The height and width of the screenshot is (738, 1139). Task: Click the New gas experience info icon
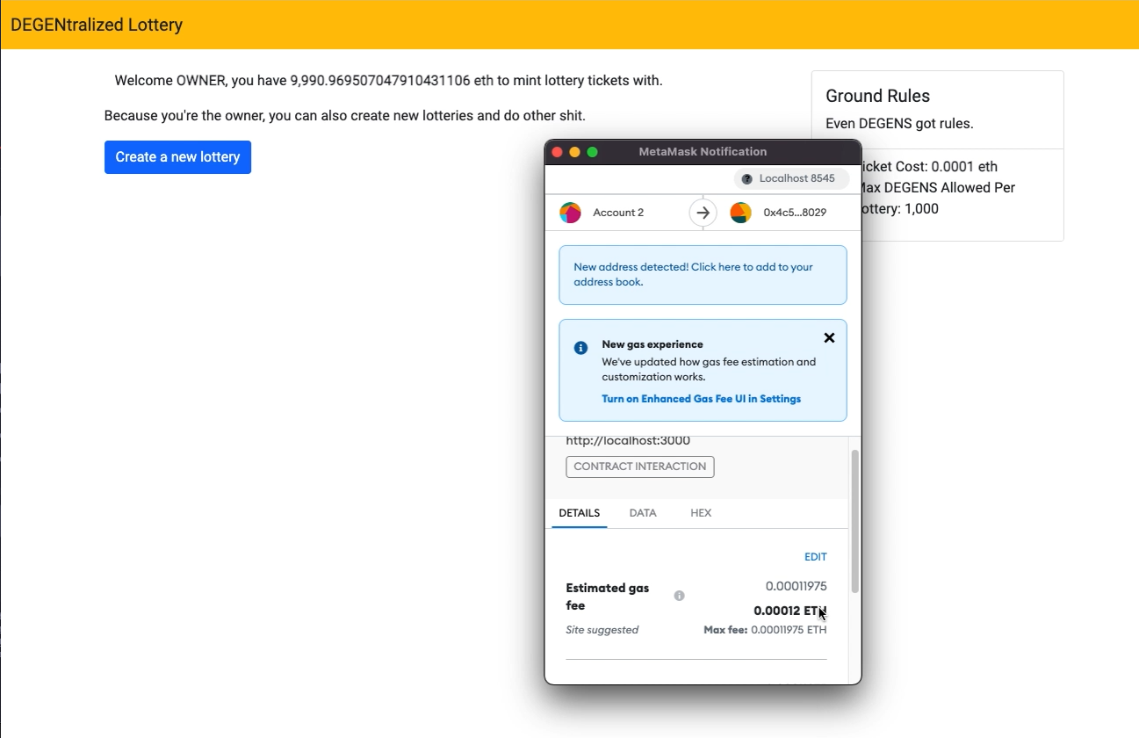[580, 348]
